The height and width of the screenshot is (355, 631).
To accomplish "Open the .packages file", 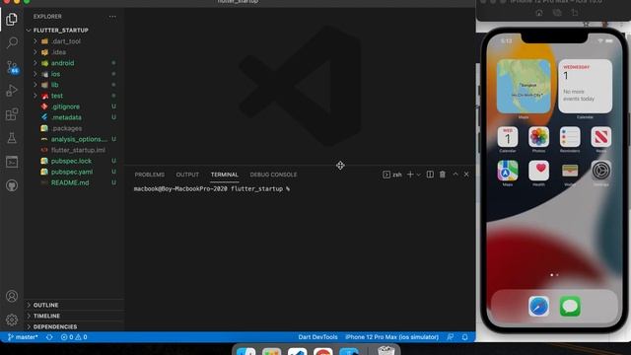I will (x=66, y=128).
